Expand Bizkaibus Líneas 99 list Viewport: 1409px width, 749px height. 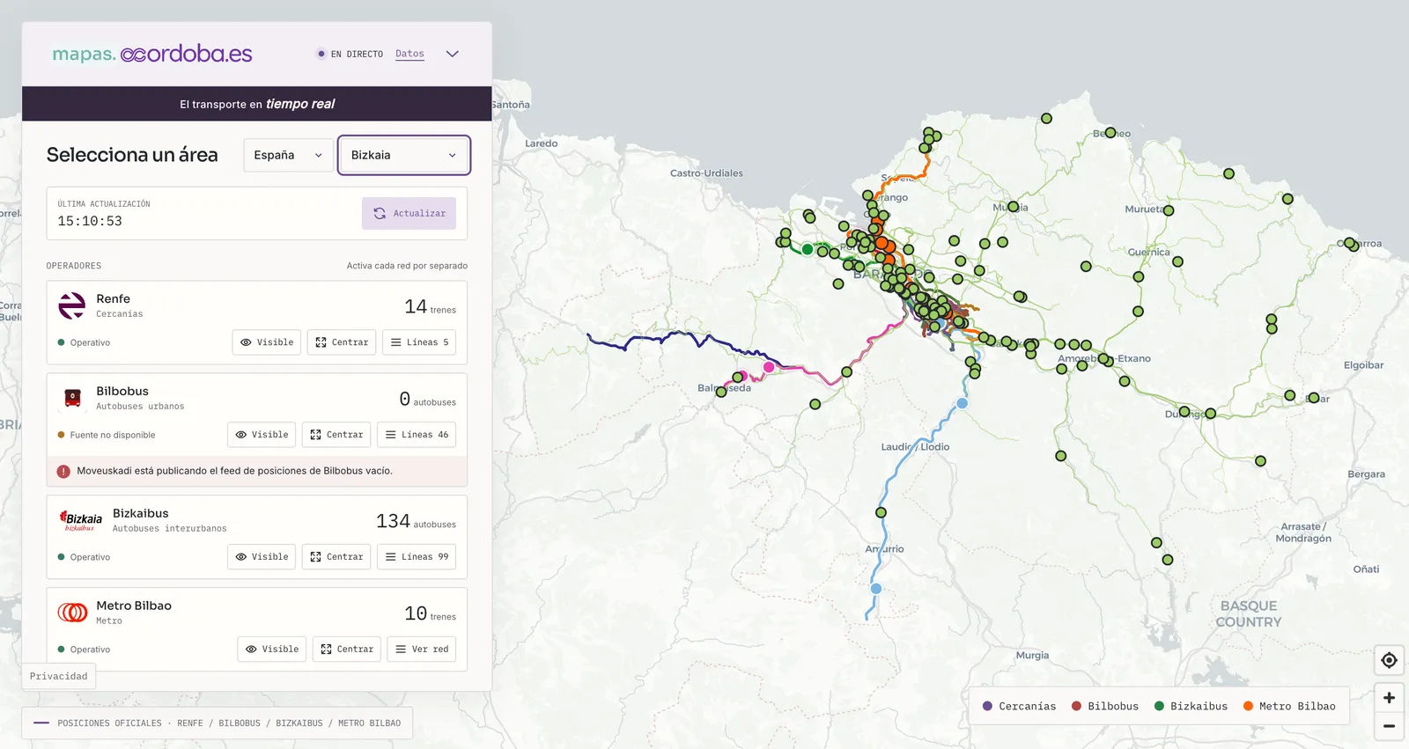417,557
